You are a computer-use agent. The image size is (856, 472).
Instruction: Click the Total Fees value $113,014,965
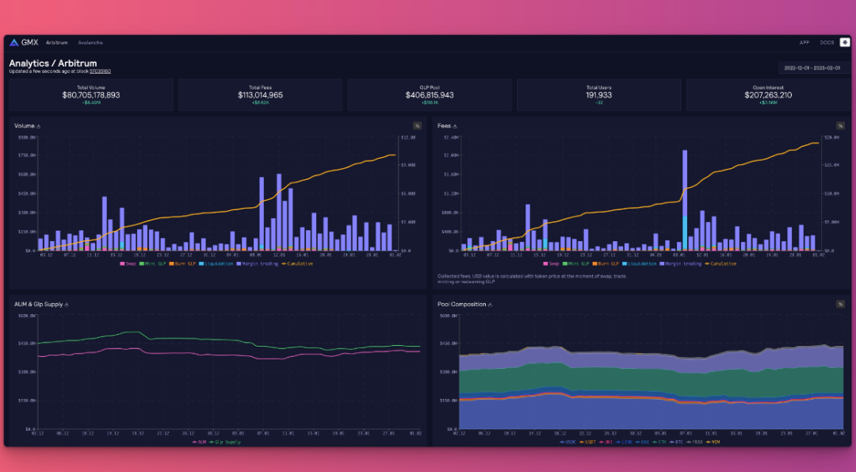(261, 95)
